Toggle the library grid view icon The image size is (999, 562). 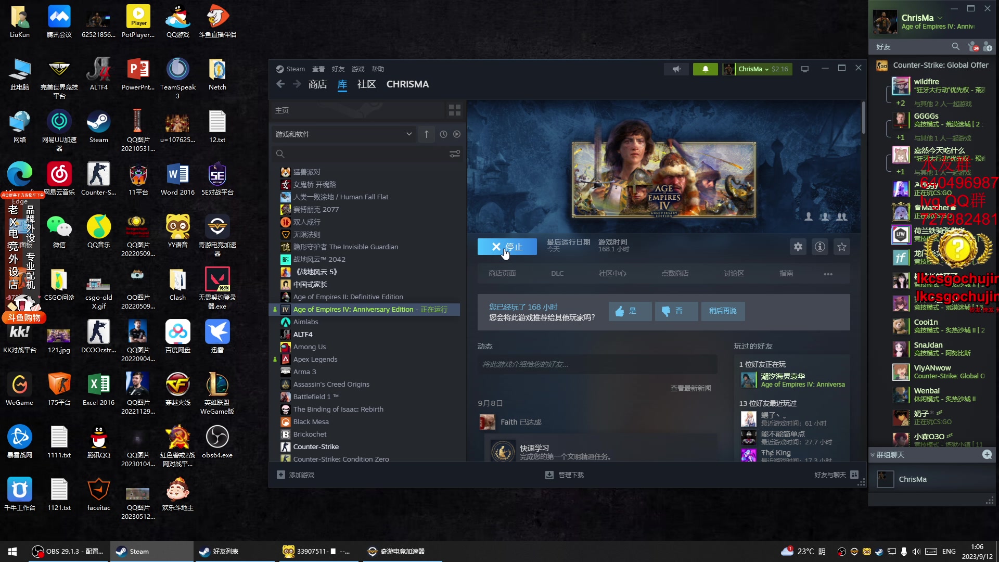455,110
